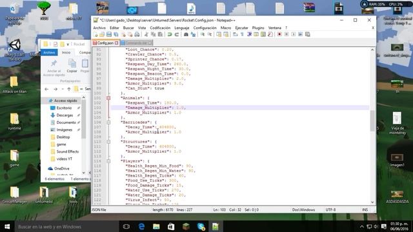
Task: Toggle word wrap in Notepad++ toolbar
Action: [x=235, y=34]
